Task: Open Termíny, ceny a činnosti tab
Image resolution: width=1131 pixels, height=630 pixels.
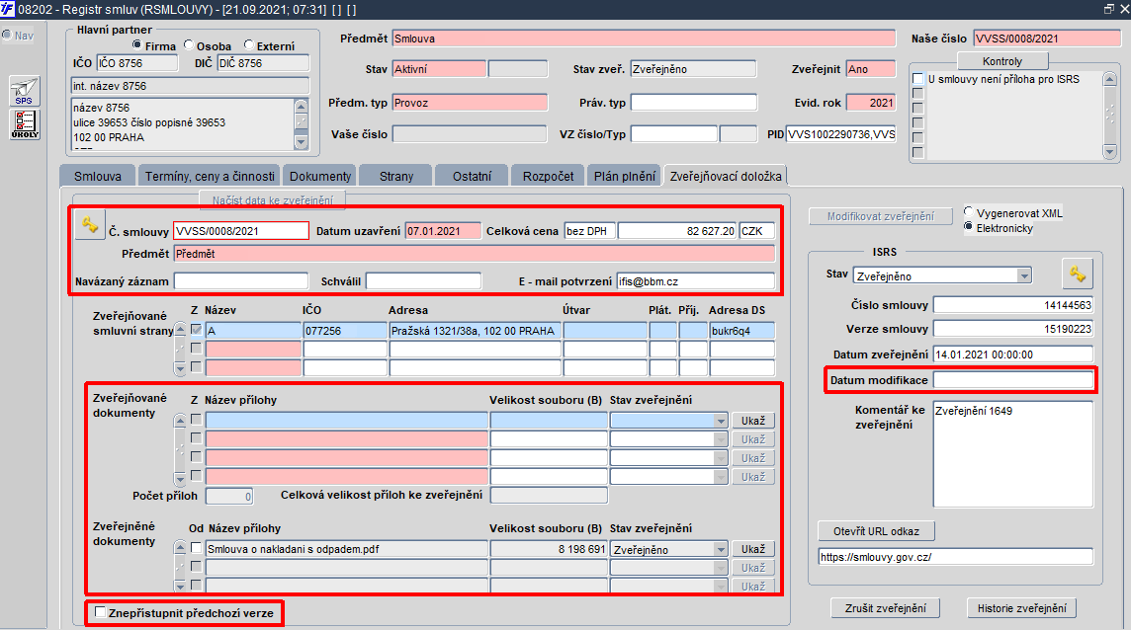Action: 209,176
